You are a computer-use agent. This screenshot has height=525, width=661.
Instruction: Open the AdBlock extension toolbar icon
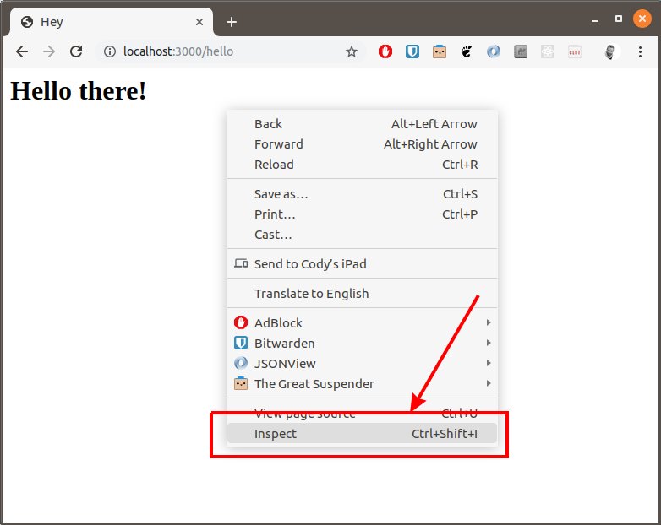pos(385,51)
